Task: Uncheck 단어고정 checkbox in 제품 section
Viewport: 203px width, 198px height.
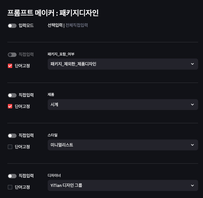Action: click(x=10, y=106)
